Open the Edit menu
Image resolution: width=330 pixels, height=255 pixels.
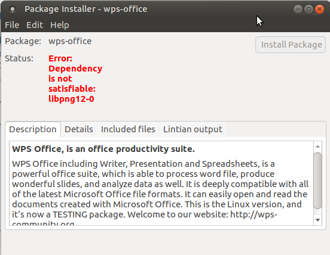tap(35, 25)
